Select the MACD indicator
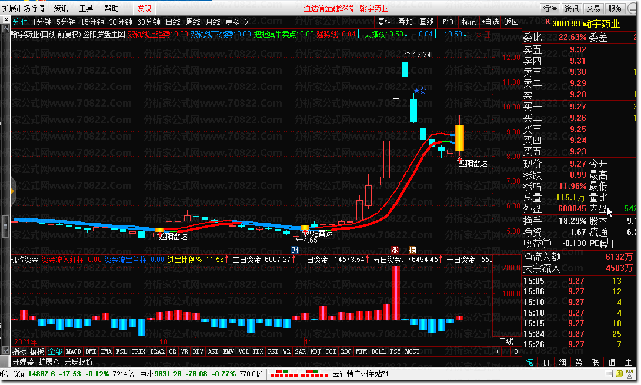Viewport: 641px width, 385px height. [74, 351]
